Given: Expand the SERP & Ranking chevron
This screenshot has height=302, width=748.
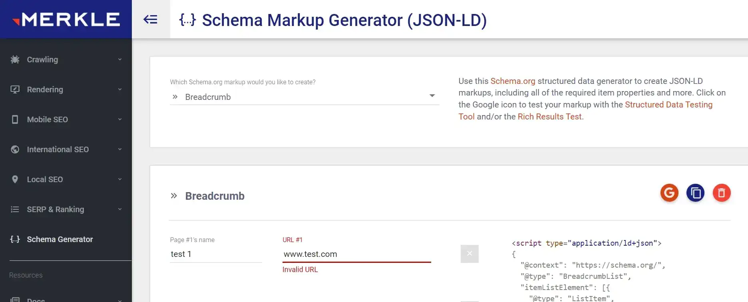Looking at the screenshot, I should [120, 209].
